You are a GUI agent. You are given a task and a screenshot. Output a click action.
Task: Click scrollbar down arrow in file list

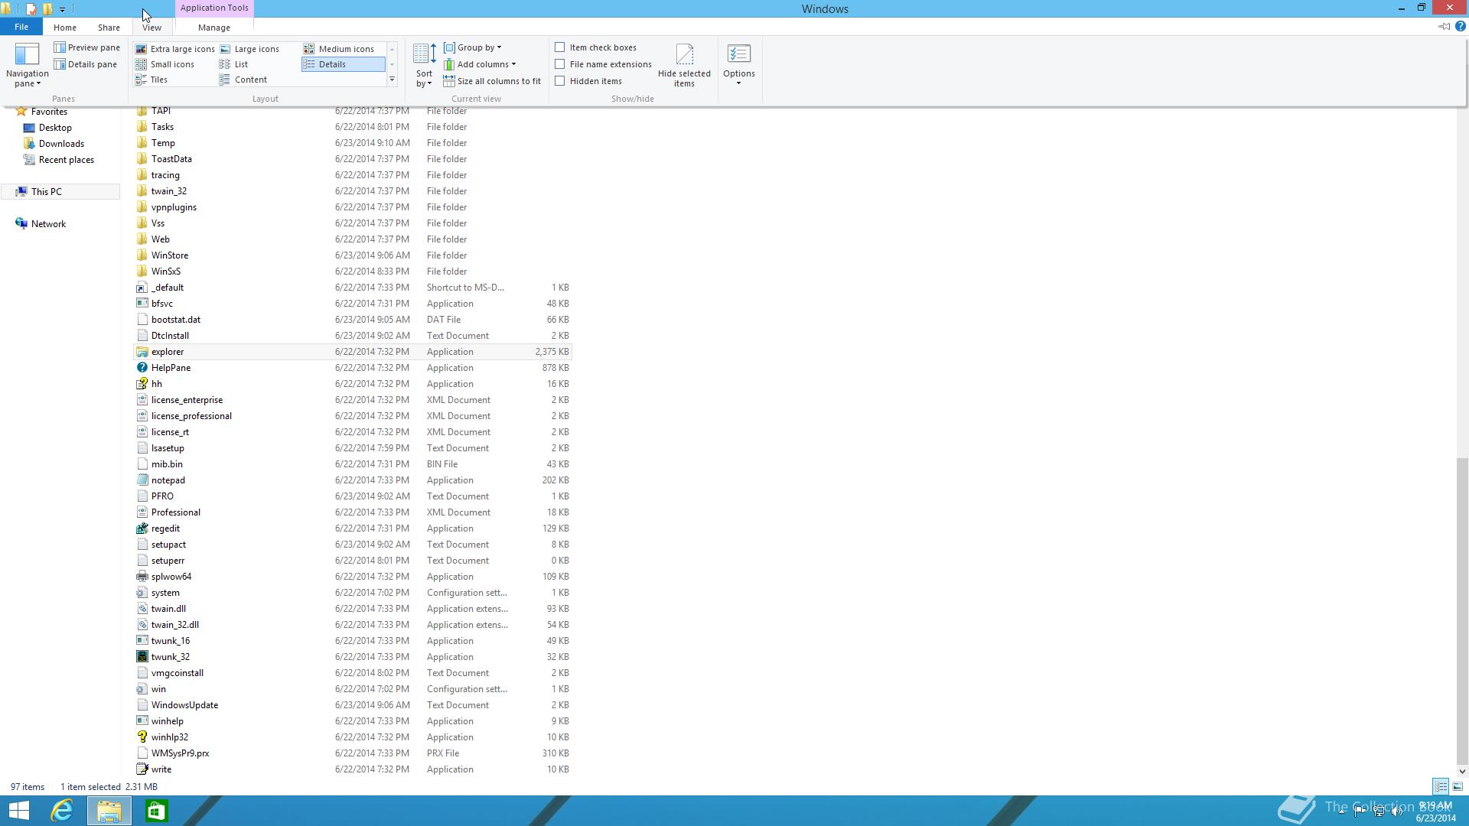[x=1462, y=772]
